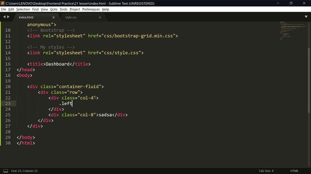Change Tab Size: 4 setting
The image size is (311, 174).
pyautogui.click(x=266, y=171)
